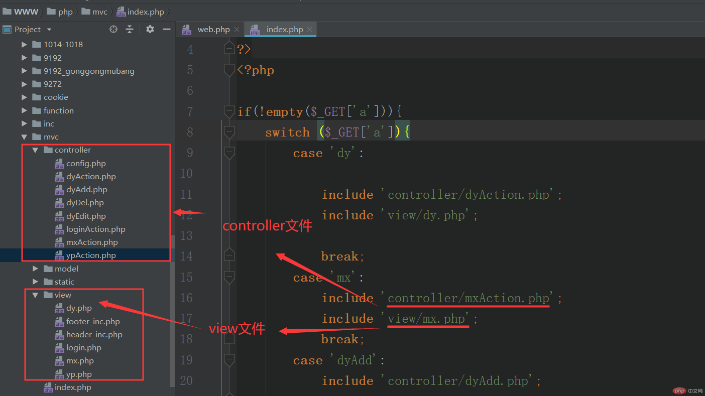Viewport: 705px width, 396px height.
Task: Expand the static folder
Action: (35, 282)
